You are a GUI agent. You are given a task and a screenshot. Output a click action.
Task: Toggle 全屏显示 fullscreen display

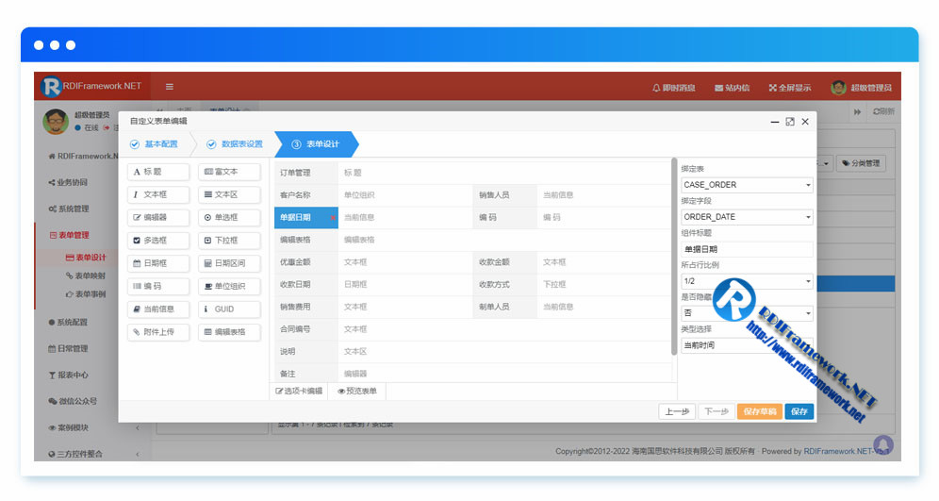(790, 88)
